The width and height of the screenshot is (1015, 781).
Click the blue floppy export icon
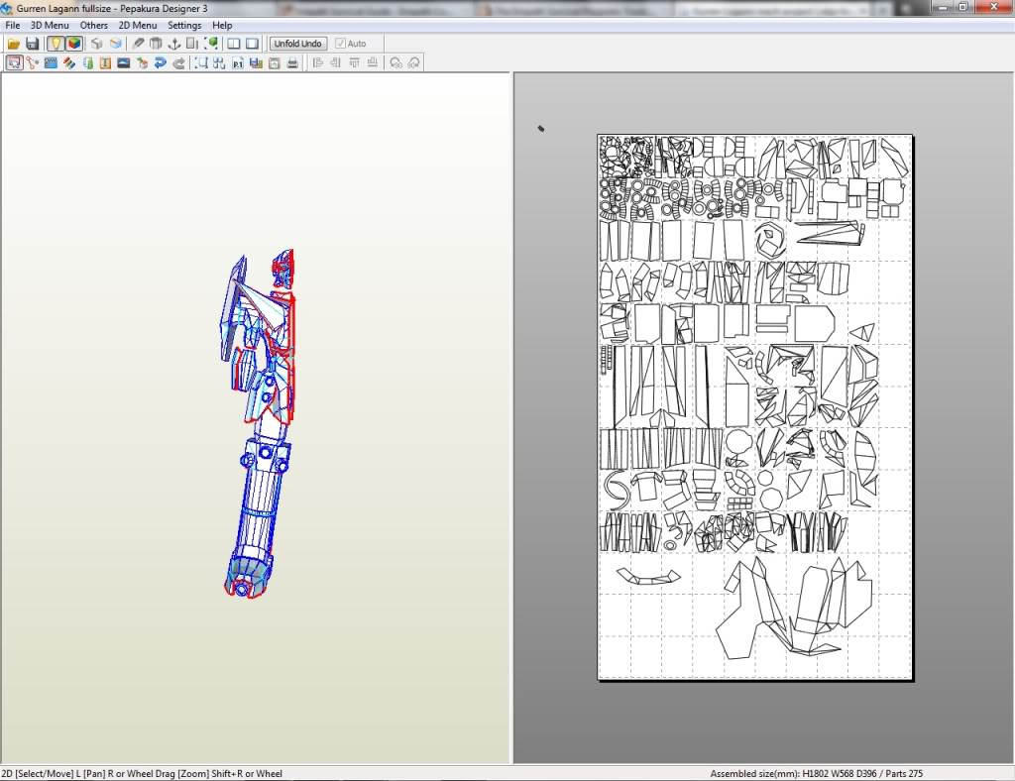tap(256, 62)
